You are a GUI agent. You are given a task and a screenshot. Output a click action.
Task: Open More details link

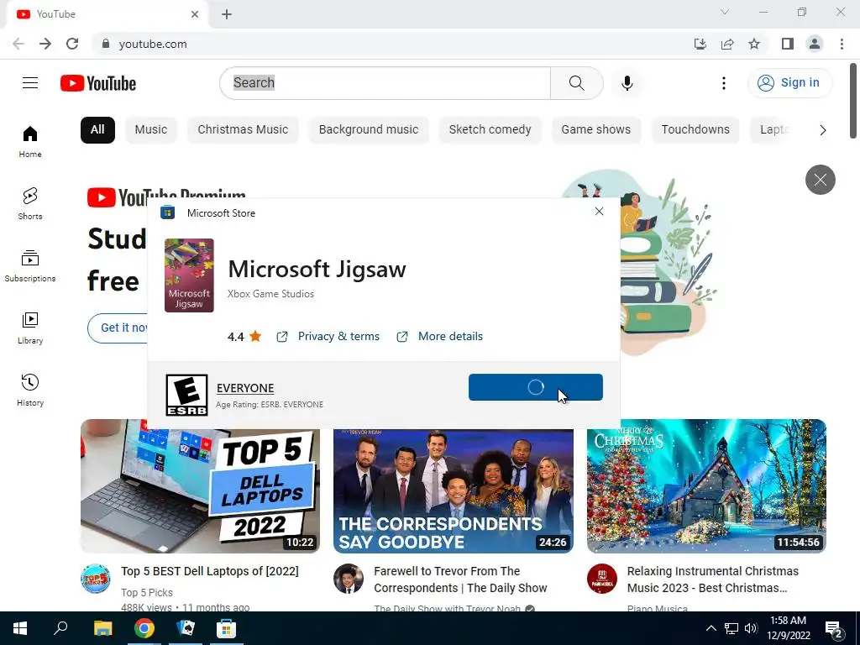[x=450, y=336]
